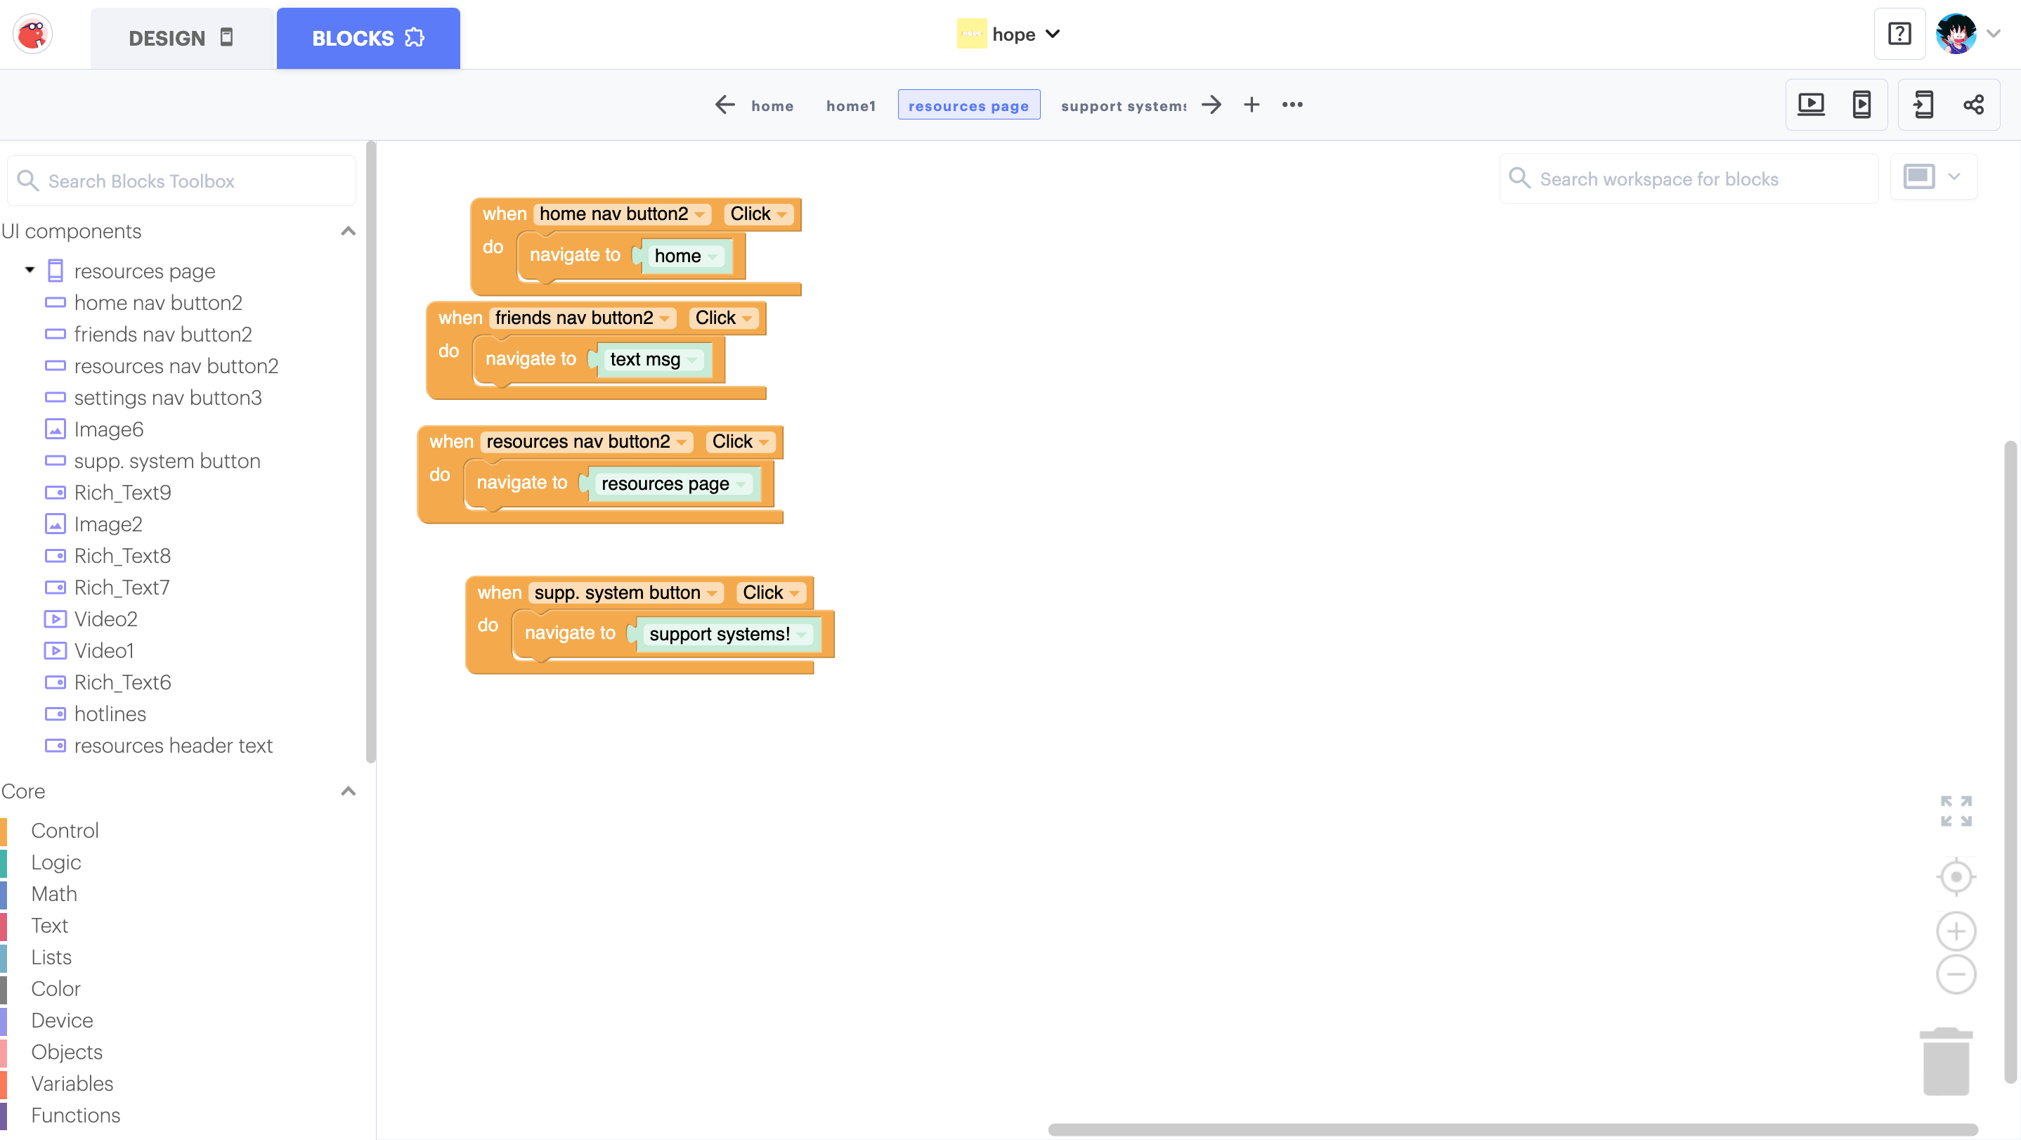The height and width of the screenshot is (1140, 2021).
Task: Collapse the UI components section
Action: pyautogui.click(x=349, y=231)
